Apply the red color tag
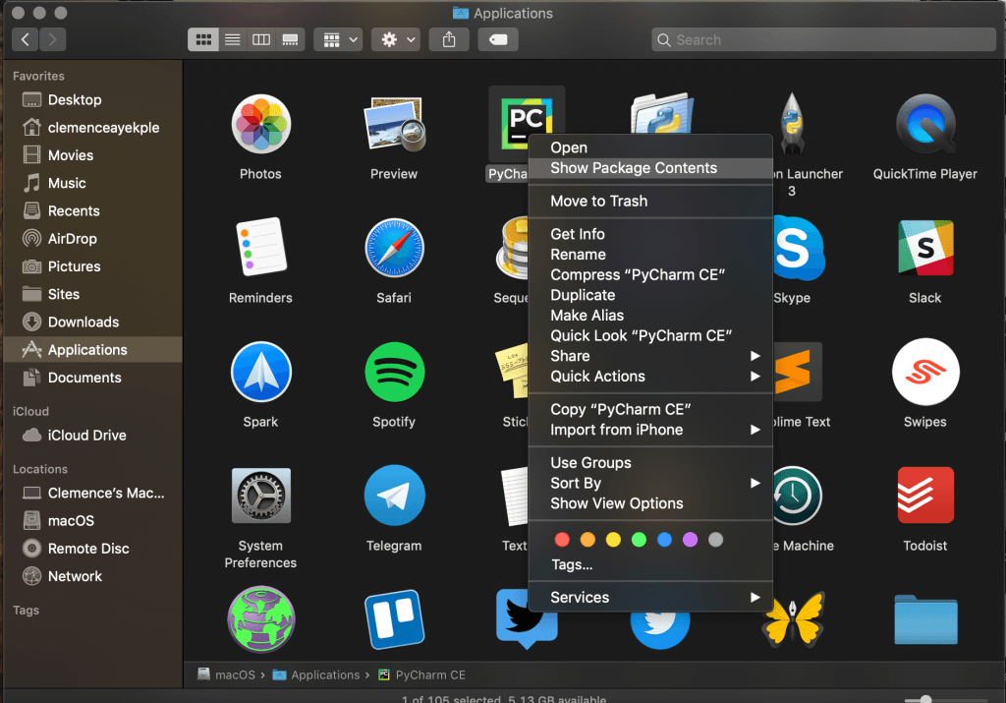This screenshot has width=1006, height=703. coord(562,539)
